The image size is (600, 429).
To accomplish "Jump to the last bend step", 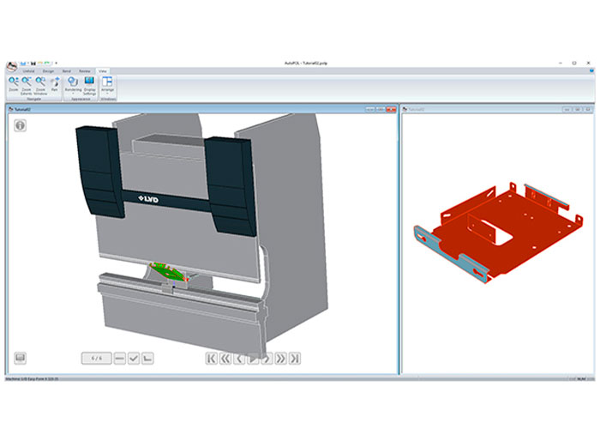I will [x=294, y=358].
